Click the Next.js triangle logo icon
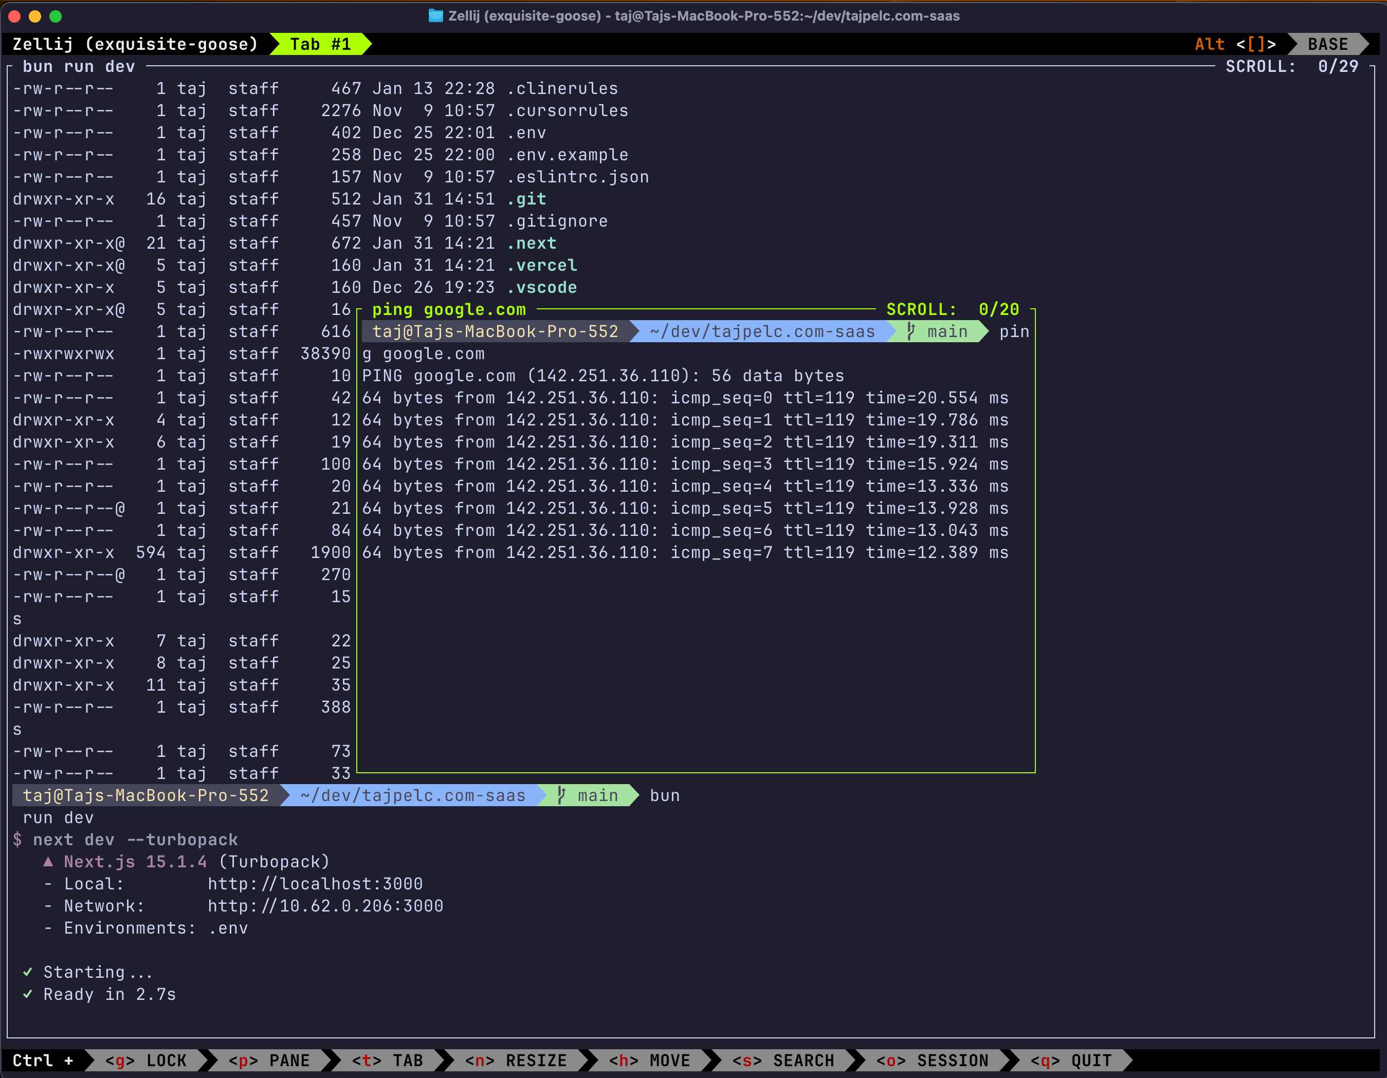Viewport: 1387px width, 1078px height. (48, 862)
